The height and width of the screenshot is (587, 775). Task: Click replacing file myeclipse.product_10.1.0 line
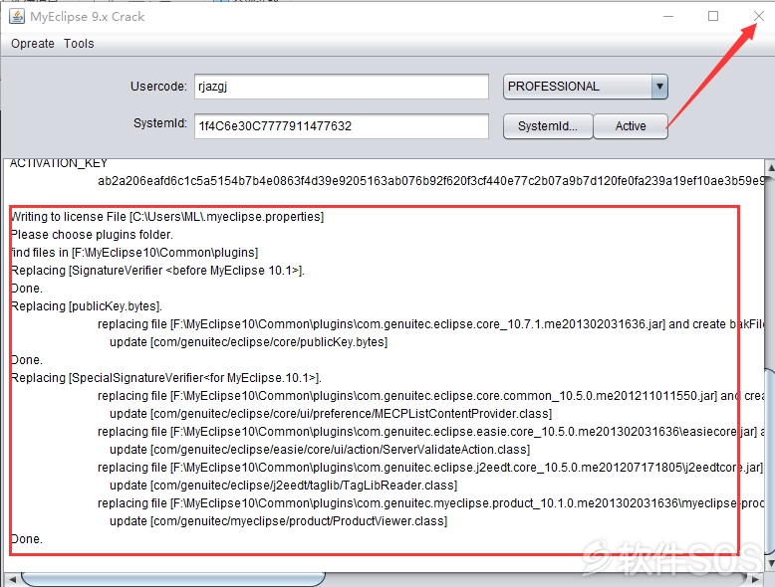[431, 503]
